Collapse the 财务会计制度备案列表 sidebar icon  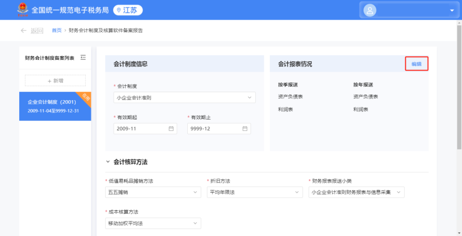coord(83,57)
